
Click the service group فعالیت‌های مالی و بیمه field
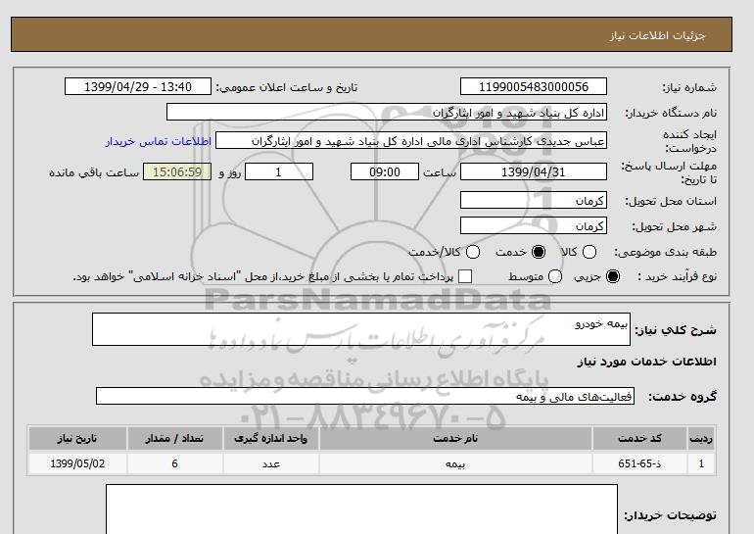click(365, 396)
